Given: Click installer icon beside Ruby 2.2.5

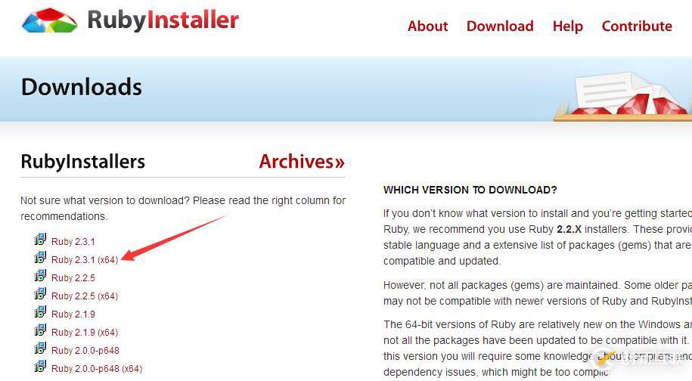Looking at the screenshot, I should pos(40,276).
